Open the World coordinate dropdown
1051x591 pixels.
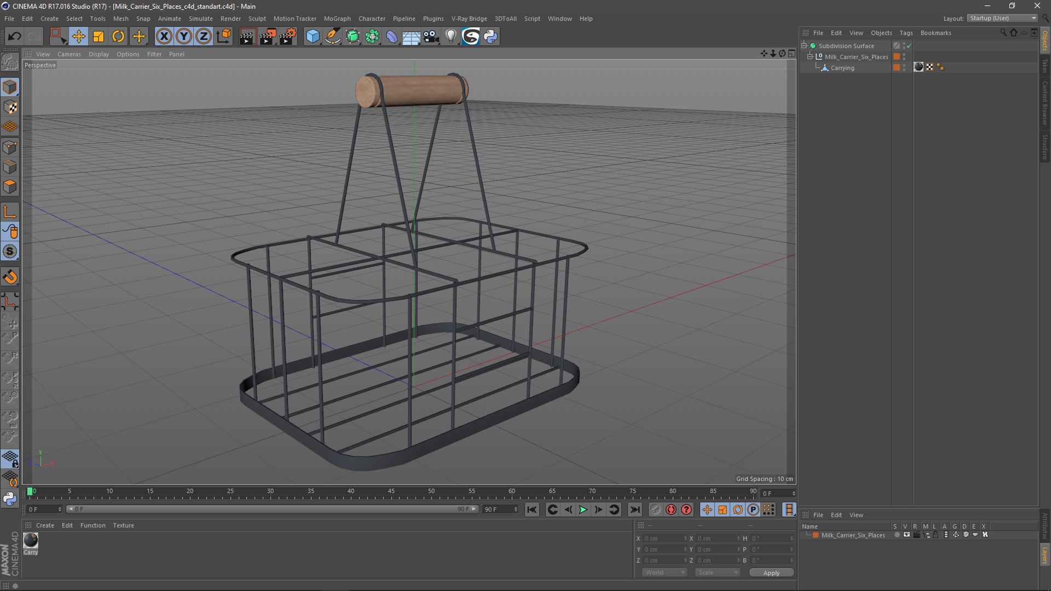point(665,572)
